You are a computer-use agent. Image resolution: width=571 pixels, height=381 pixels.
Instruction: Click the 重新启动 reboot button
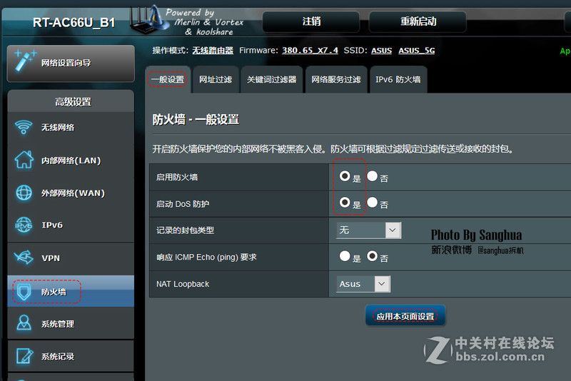pos(418,21)
